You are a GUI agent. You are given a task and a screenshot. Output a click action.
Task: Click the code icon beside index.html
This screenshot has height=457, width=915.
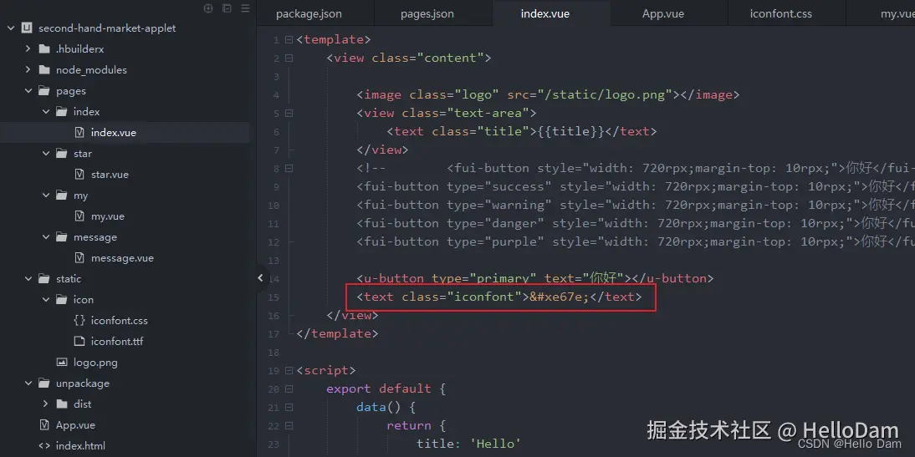pyautogui.click(x=44, y=446)
